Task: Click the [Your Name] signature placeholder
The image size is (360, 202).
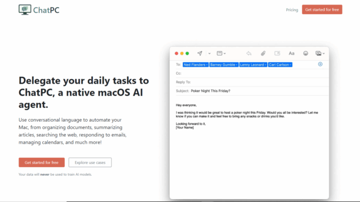Action: coord(184,127)
